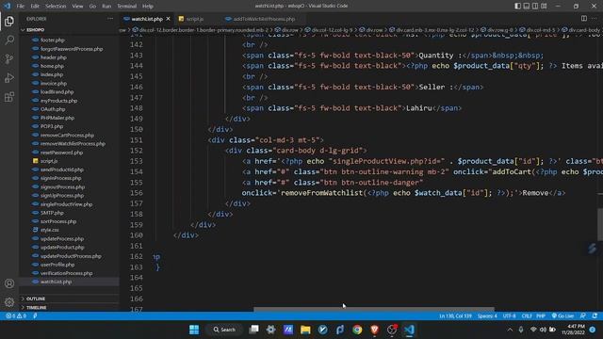Open the File menu
The image size is (603, 339).
pyautogui.click(x=21, y=7)
